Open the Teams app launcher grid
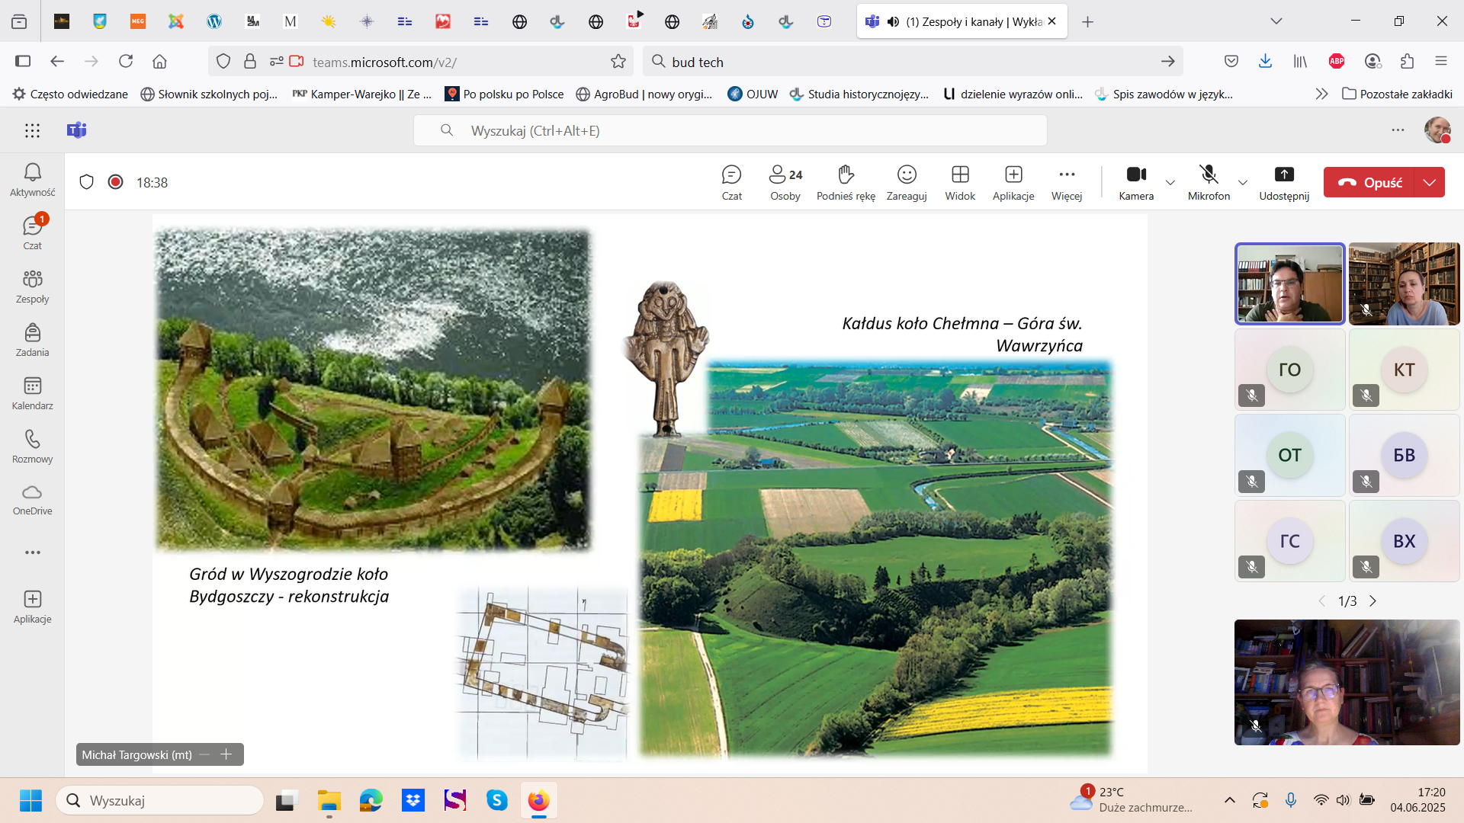The image size is (1464, 823). click(x=32, y=130)
